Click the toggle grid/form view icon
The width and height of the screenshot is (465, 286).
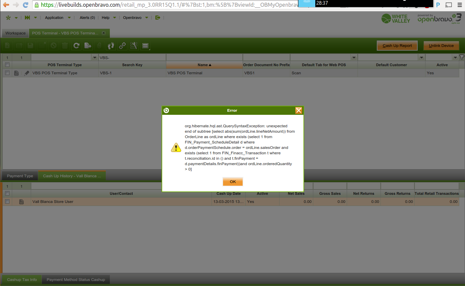146,46
